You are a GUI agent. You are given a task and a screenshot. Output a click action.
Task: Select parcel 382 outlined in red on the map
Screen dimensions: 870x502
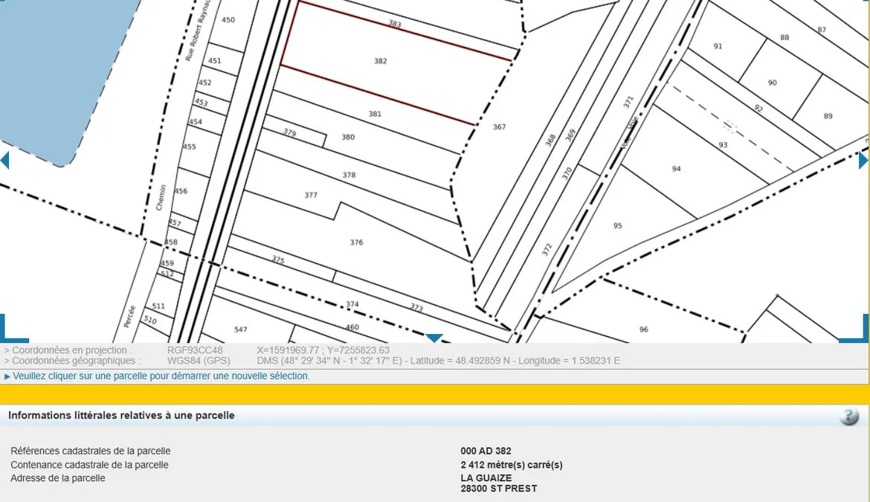tap(381, 61)
